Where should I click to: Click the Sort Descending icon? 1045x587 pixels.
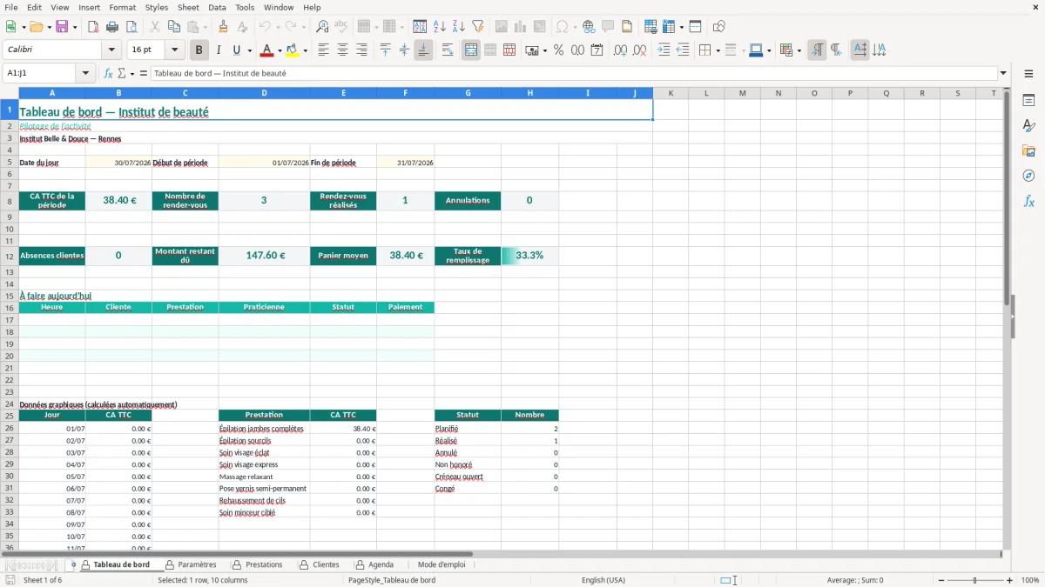(458, 27)
